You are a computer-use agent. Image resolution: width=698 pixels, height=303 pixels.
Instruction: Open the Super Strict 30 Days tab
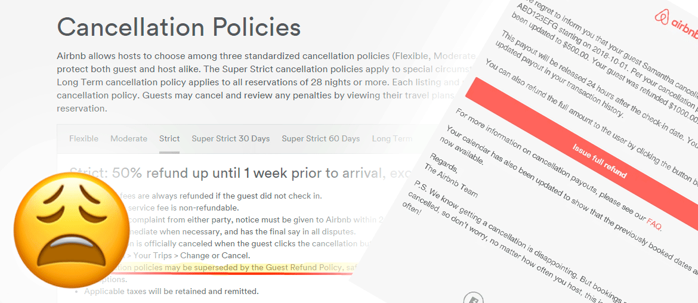230,138
